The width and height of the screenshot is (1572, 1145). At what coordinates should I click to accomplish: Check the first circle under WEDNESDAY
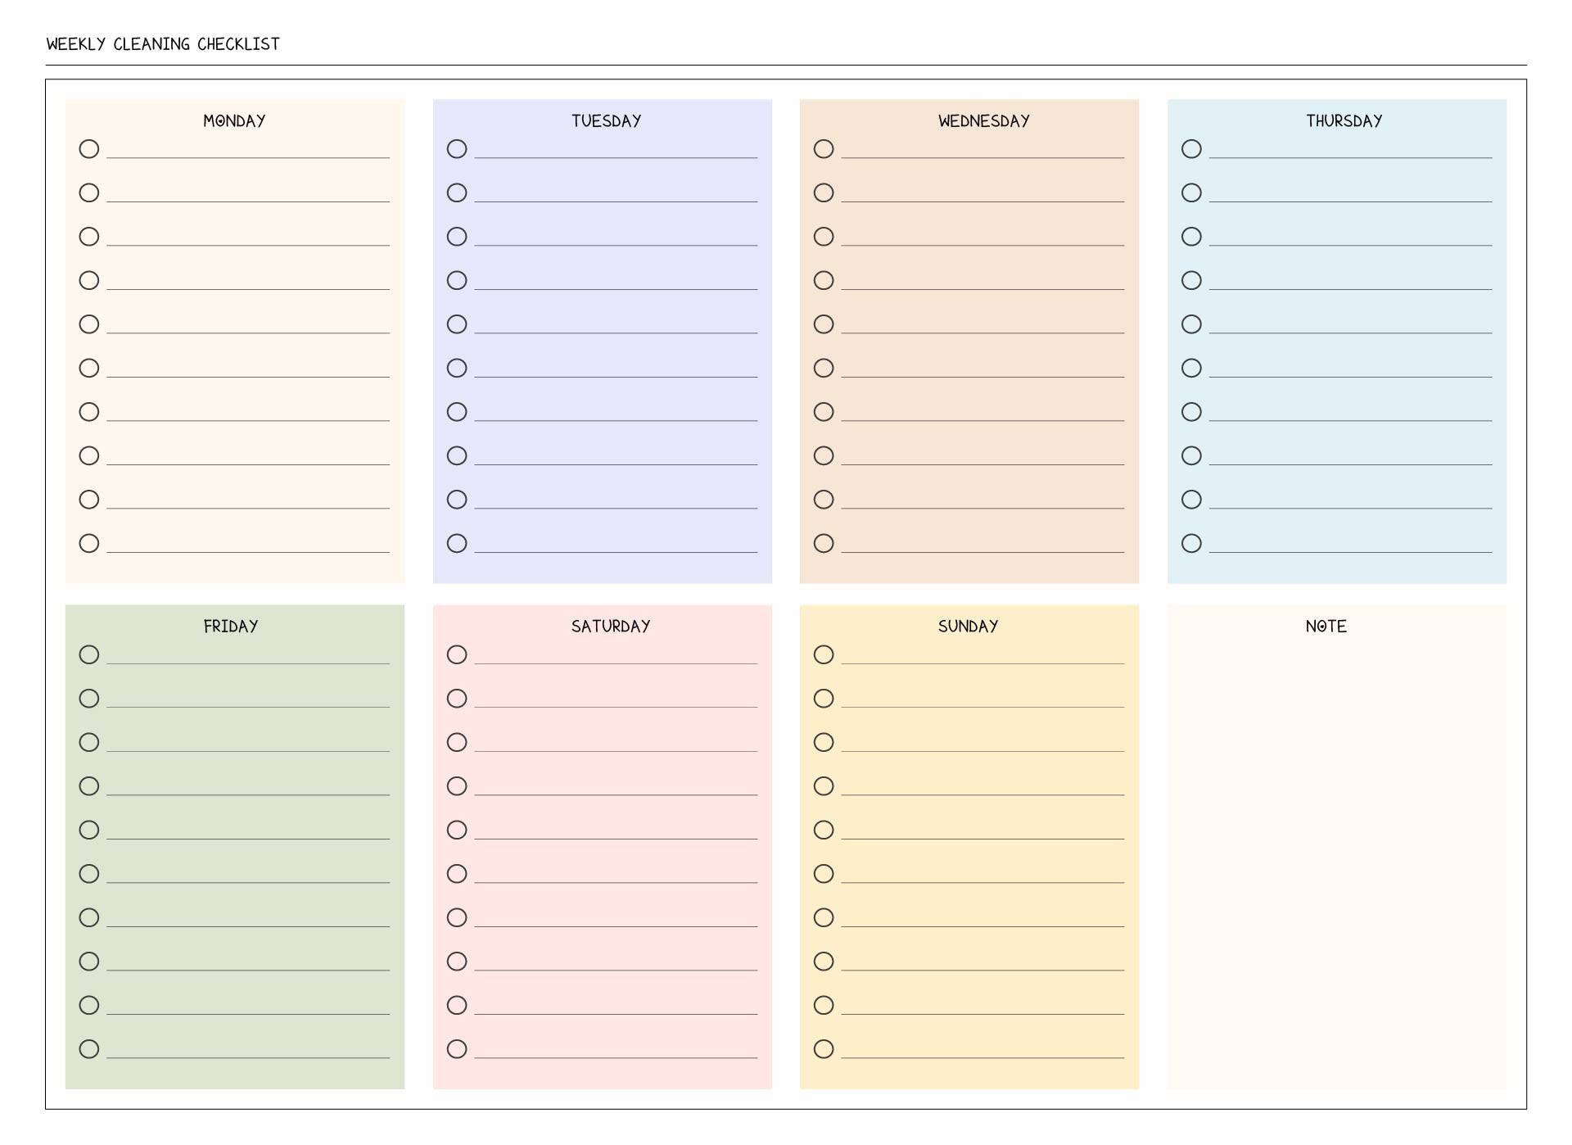pyautogui.click(x=824, y=149)
